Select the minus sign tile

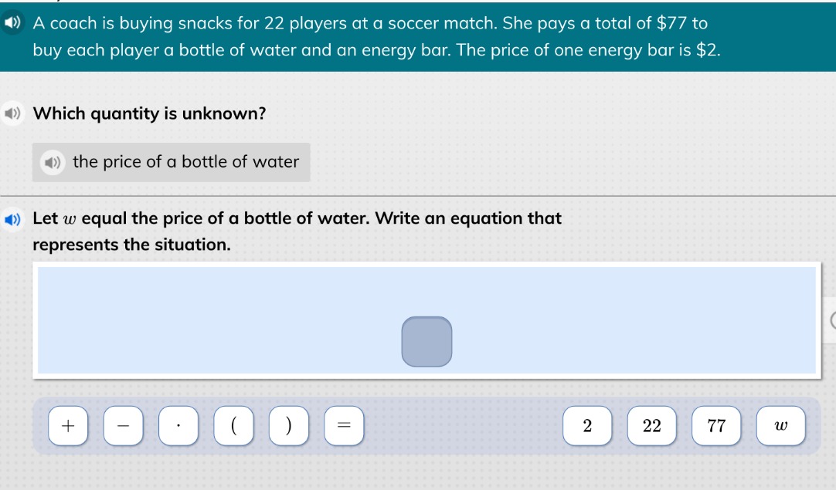(123, 425)
